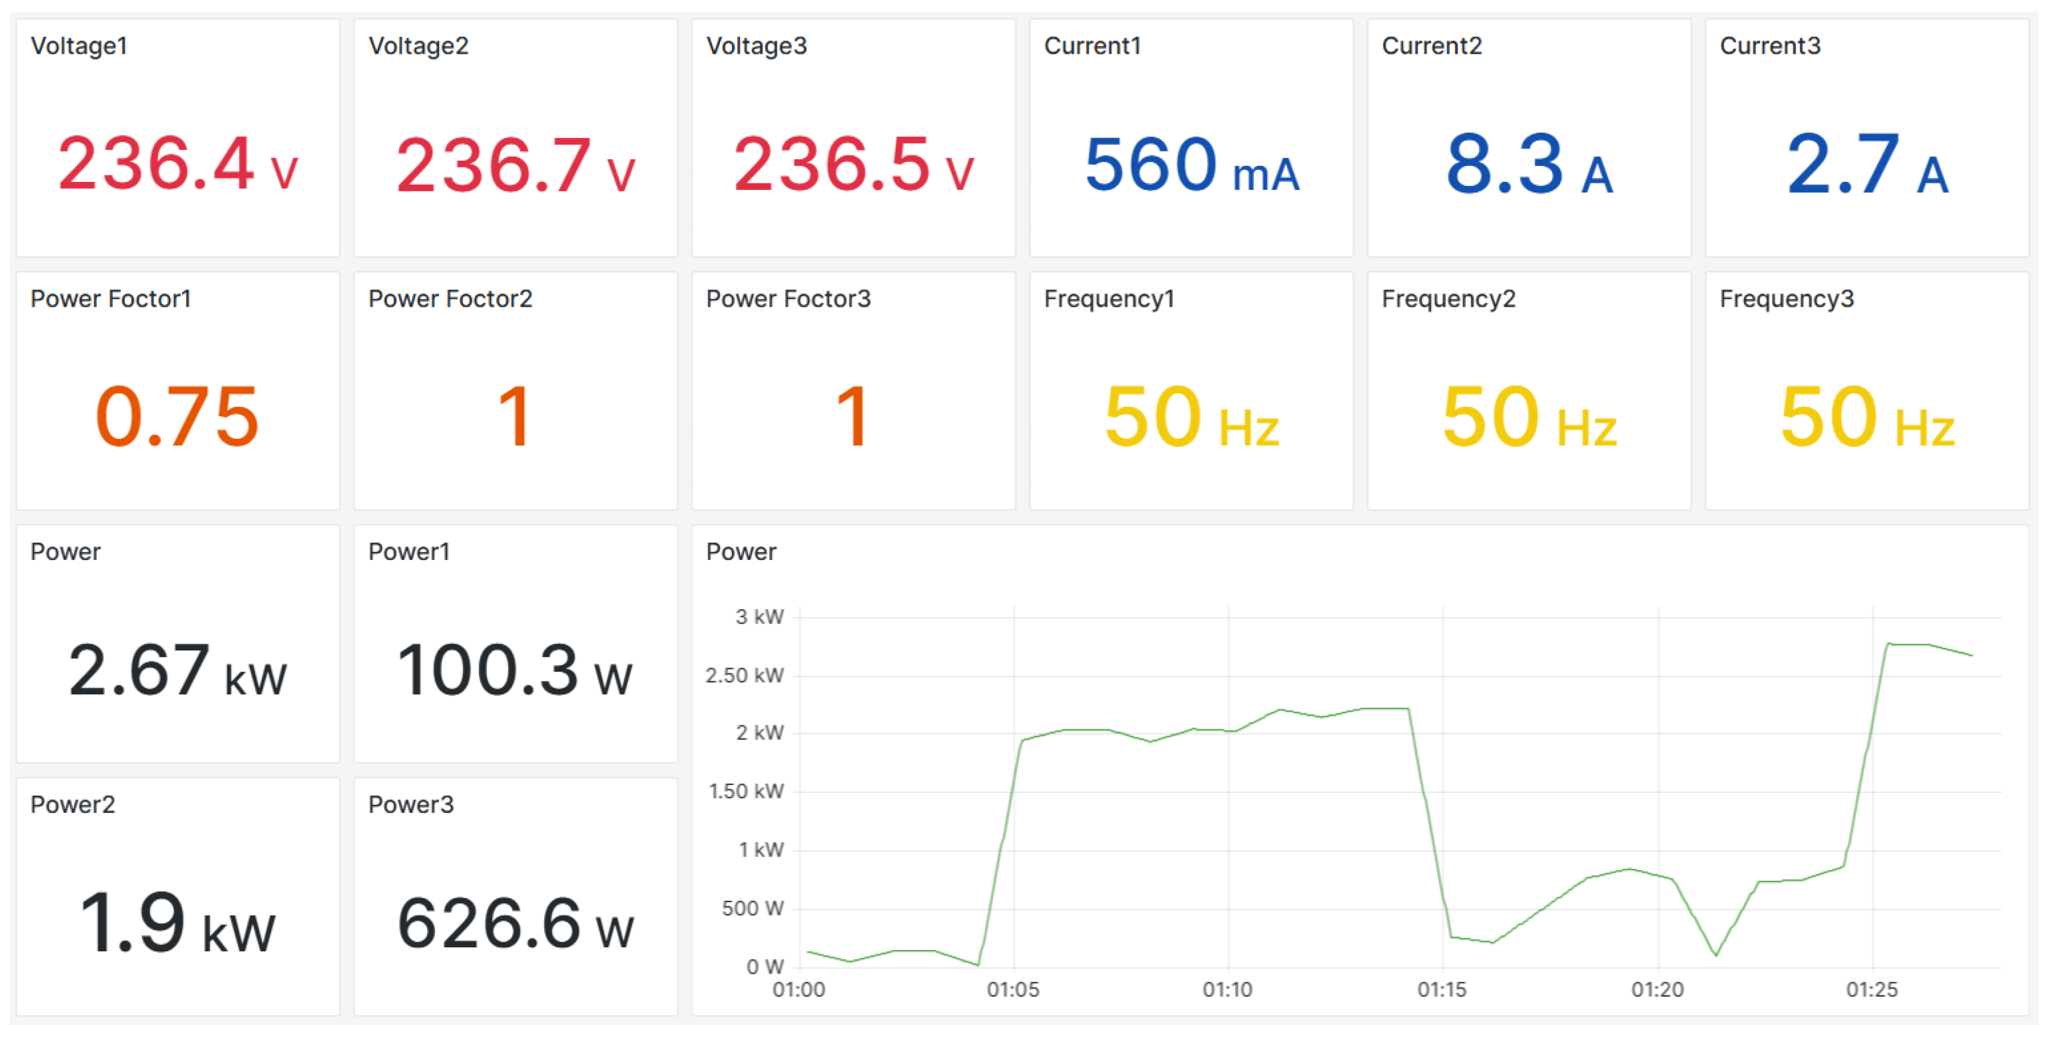The height and width of the screenshot is (1040, 2053).
Task: Click the Current1 panel title
Action: 1093,46
